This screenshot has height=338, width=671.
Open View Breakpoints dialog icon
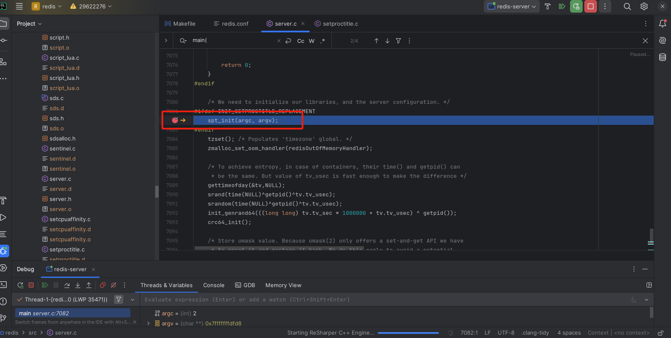pyautogui.click(x=103, y=285)
